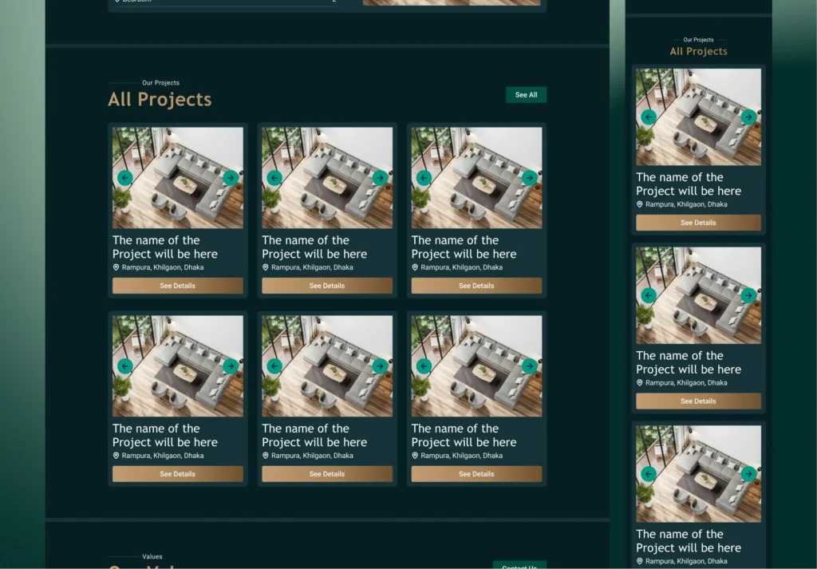
Task: Go to previous image on bottom-left project card
Action: point(124,366)
